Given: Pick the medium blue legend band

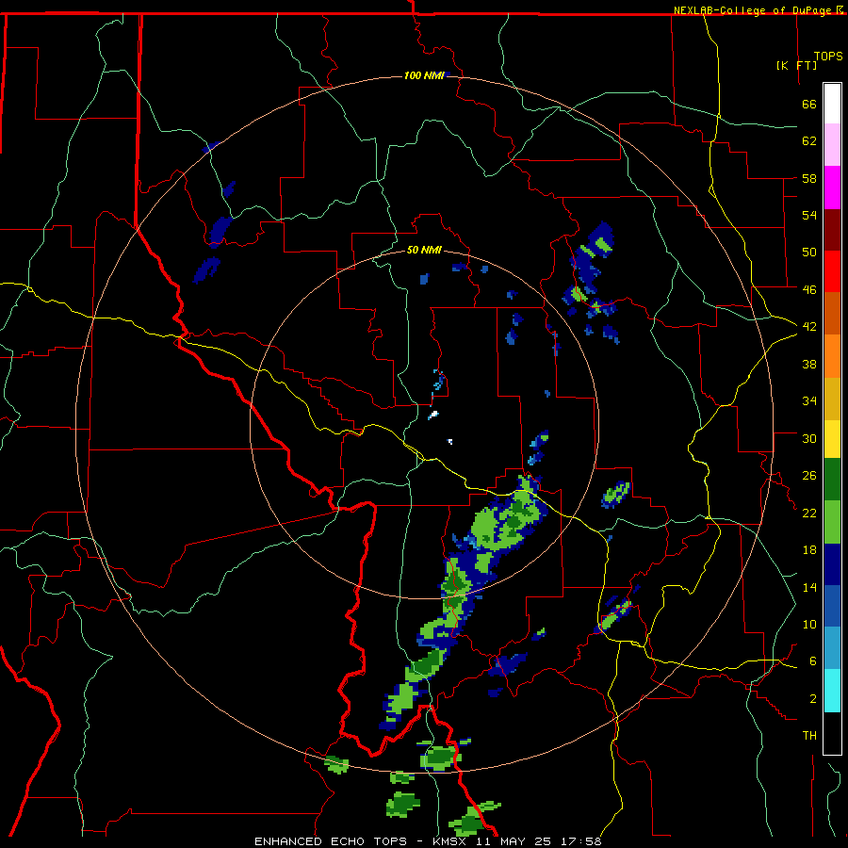Looking at the screenshot, I should (x=832, y=606).
